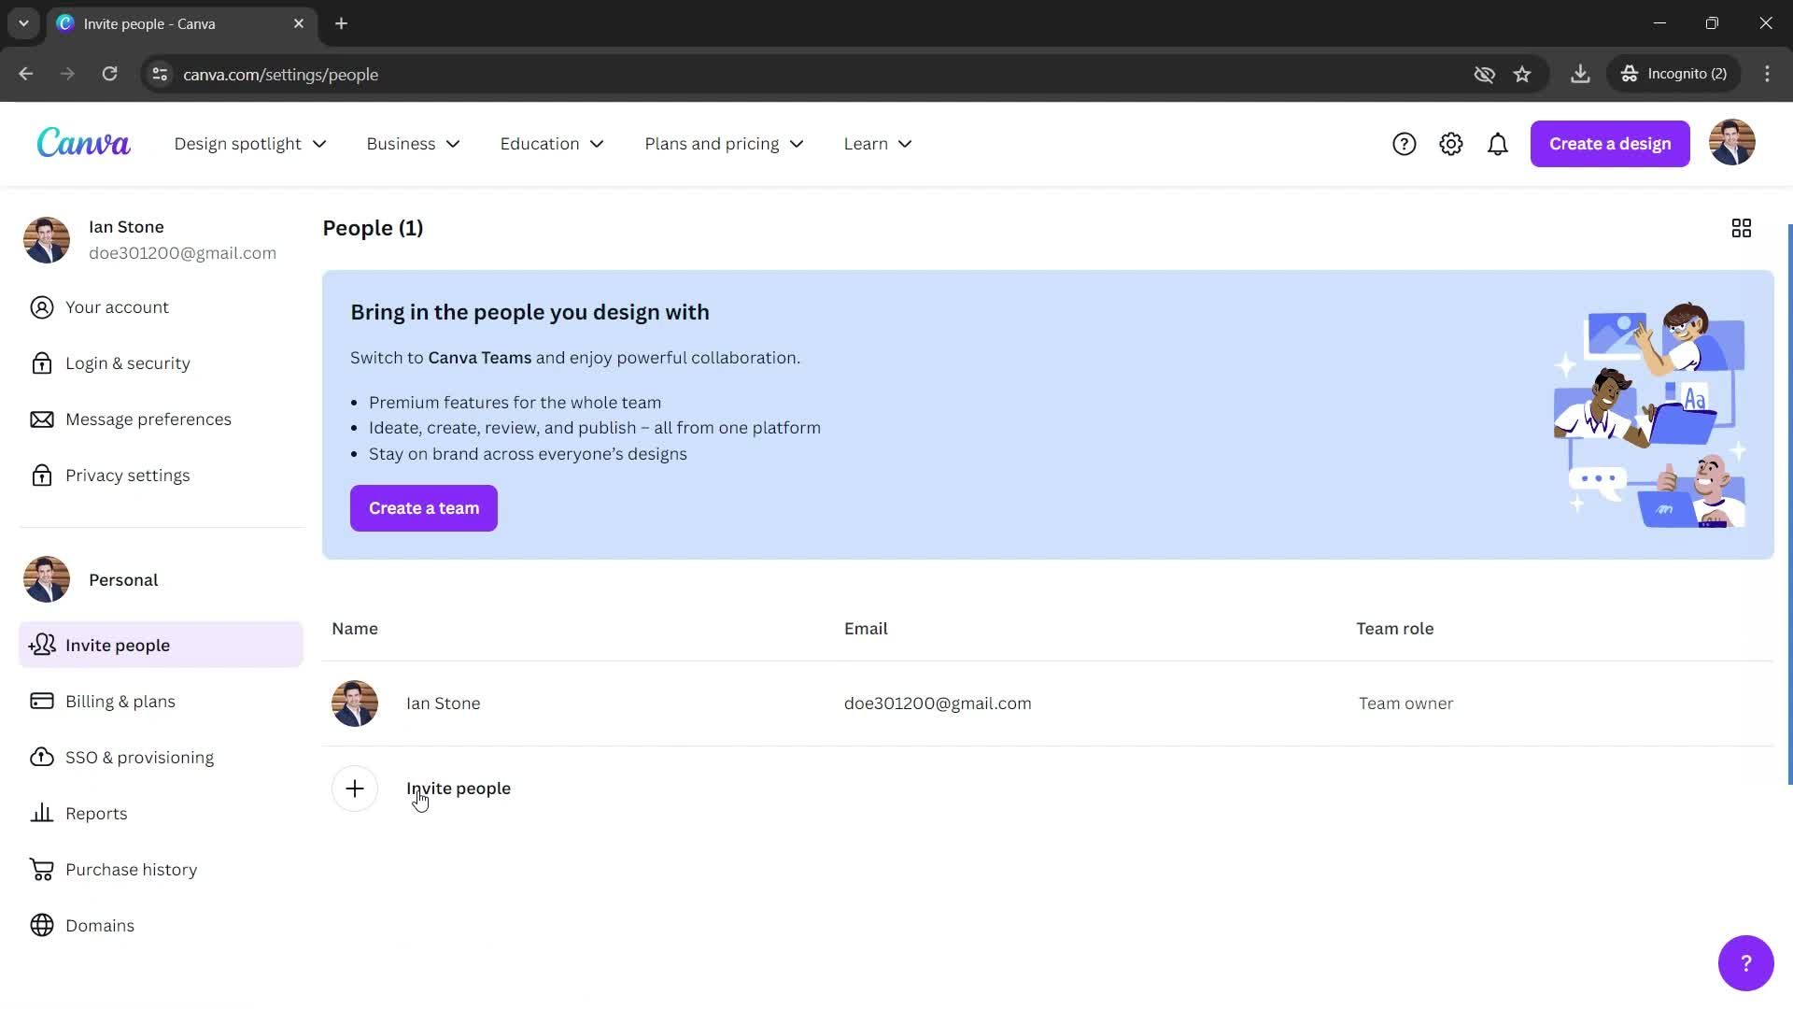Click Ian Stone's avatar in the people table

click(355, 703)
